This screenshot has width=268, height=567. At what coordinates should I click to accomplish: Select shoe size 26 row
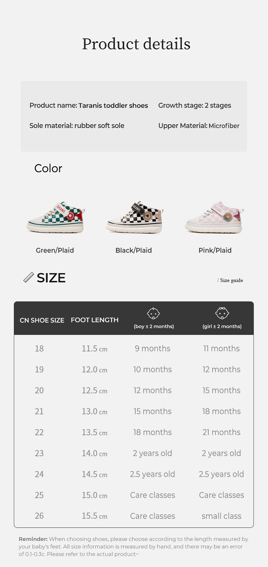click(x=39, y=516)
